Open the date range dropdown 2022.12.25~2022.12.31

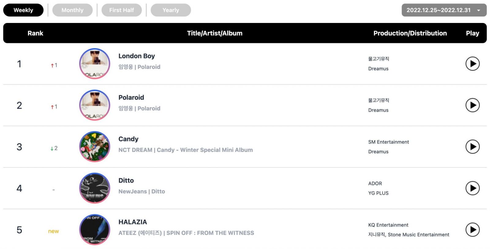coord(444,10)
